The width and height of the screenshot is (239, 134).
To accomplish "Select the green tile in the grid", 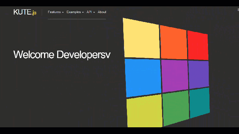I will [176, 108].
